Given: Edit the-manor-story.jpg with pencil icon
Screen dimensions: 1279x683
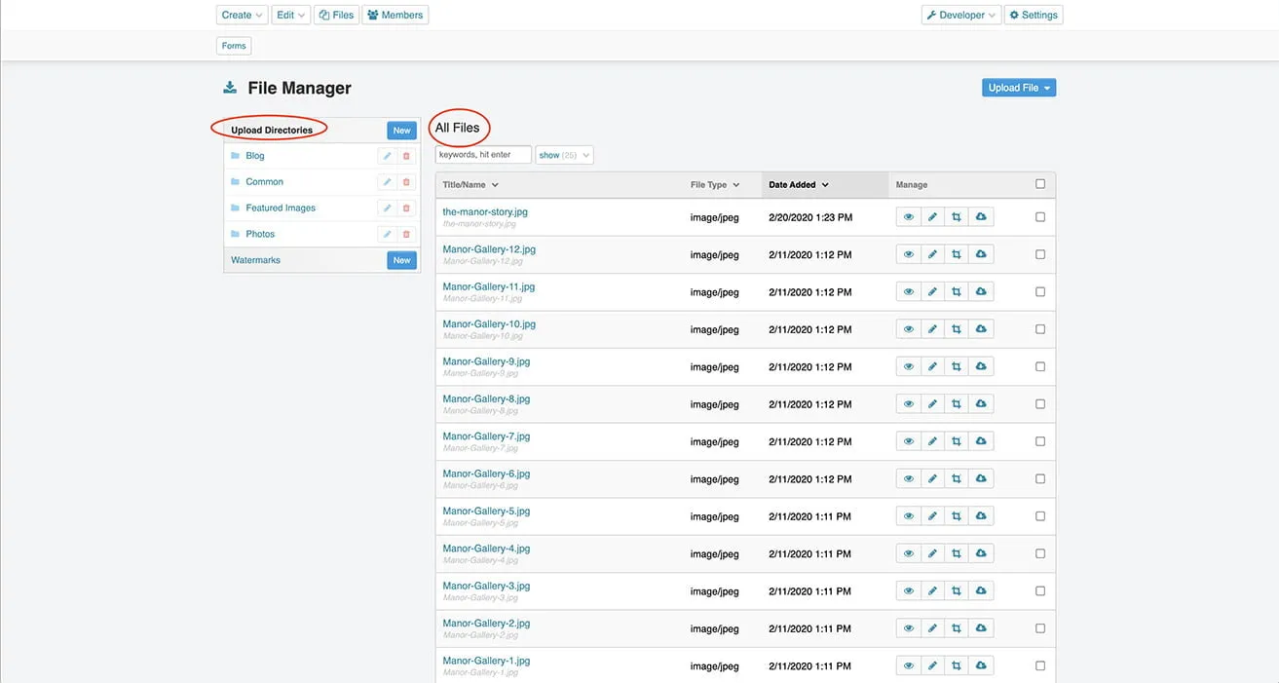Looking at the screenshot, I should 932,217.
